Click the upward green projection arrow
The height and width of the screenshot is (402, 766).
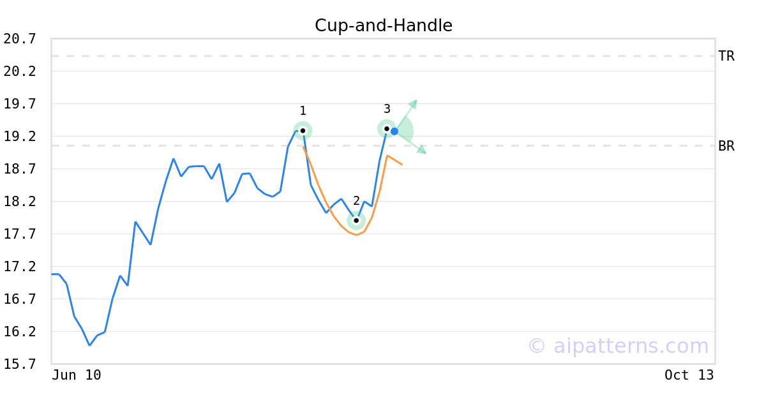pos(407,112)
